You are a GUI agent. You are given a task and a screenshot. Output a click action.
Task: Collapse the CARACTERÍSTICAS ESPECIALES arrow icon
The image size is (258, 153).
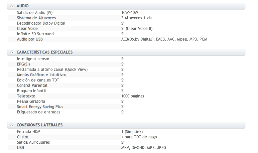12,52
